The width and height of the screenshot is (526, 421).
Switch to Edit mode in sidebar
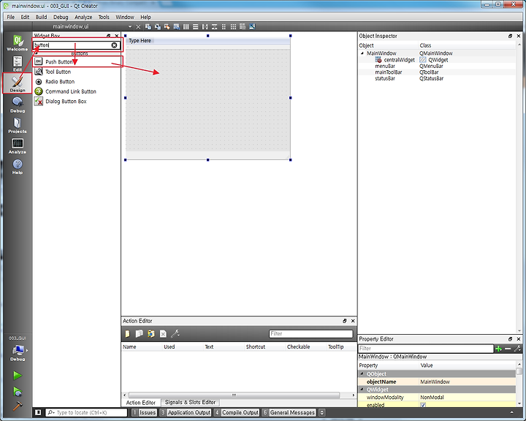coord(18,63)
